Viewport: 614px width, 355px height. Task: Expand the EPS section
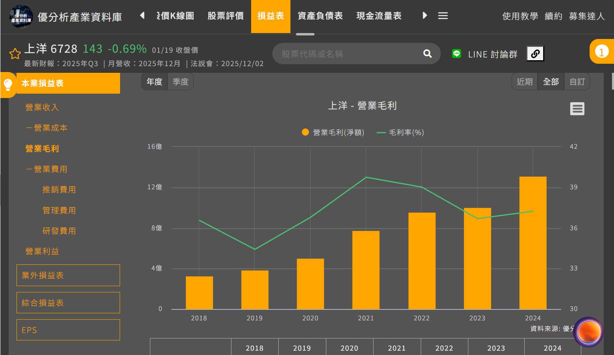coord(68,330)
